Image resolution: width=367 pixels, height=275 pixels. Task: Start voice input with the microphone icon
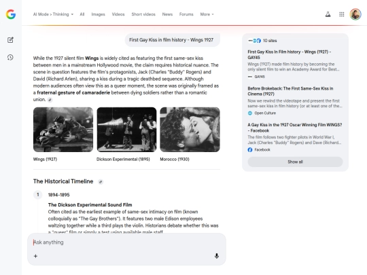[217, 256]
